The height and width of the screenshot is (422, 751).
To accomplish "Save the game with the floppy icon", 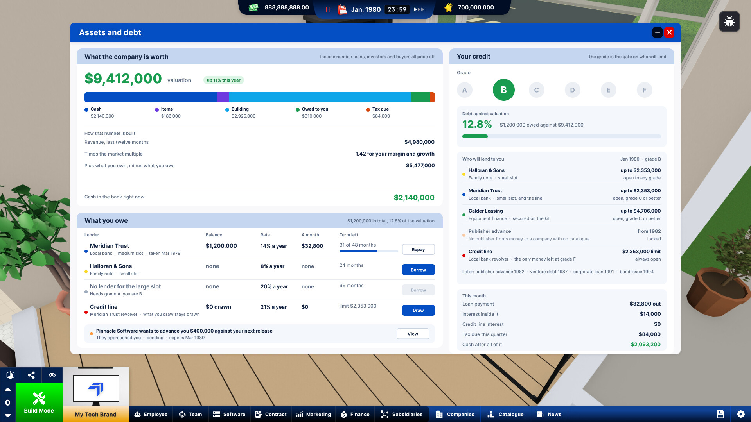I will (720, 414).
